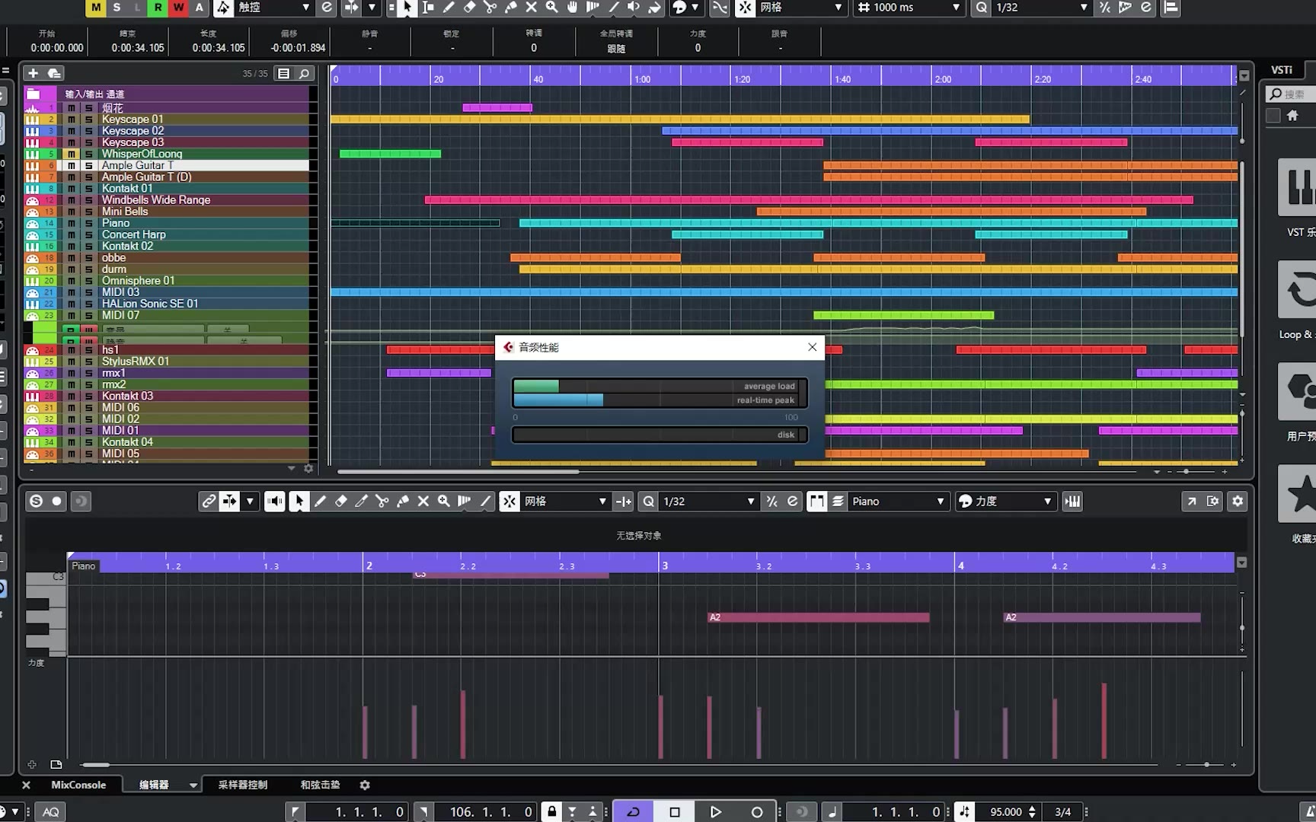Click the AQ auto quantize button
The image size is (1316, 822).
pyautogui.click(x=51, y=811)
